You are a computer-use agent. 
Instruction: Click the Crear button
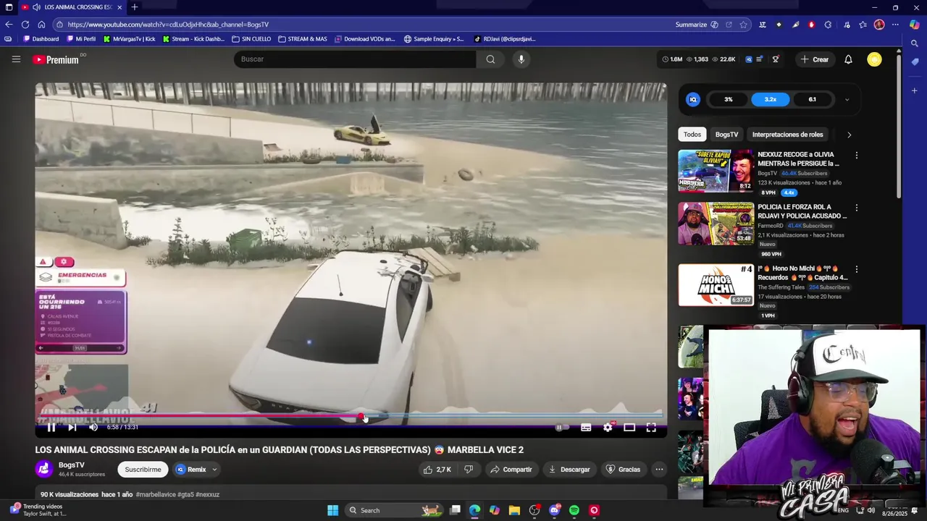pos(814,59)
